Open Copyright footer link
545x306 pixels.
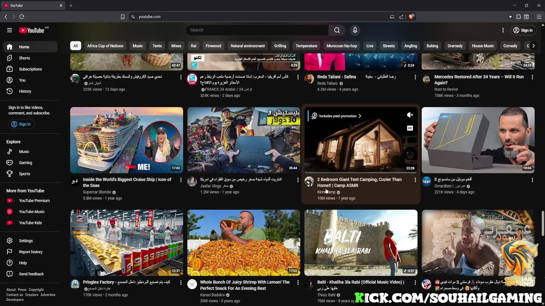(36, 290)
